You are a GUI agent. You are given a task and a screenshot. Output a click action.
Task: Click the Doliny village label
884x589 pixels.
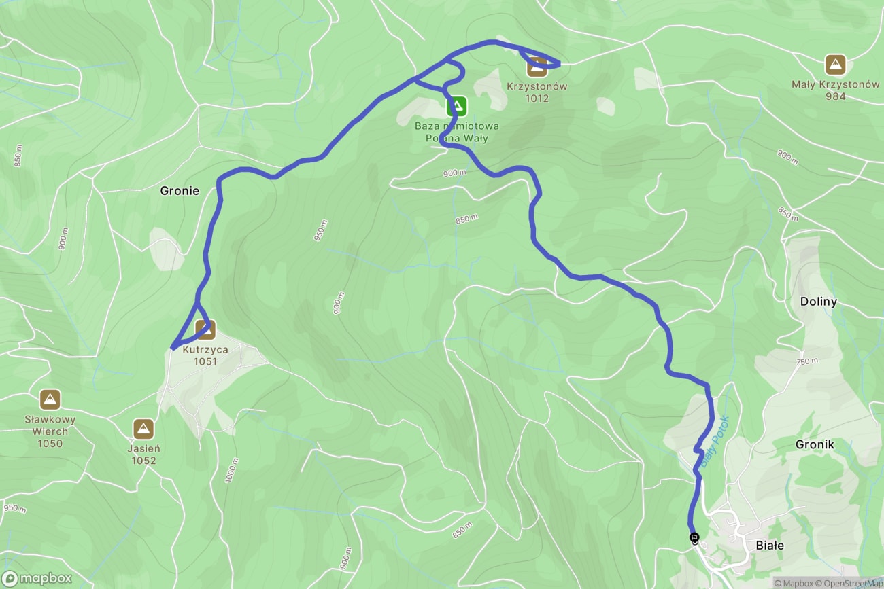(819, 302)
